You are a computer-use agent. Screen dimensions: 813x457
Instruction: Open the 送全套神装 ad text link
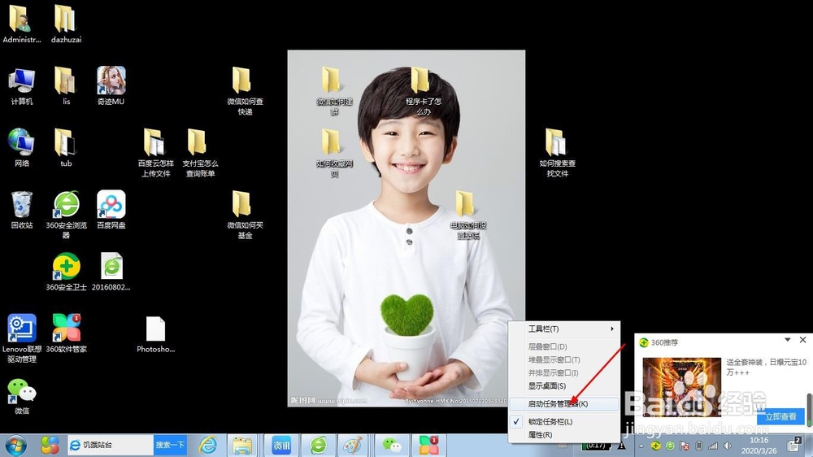(x=767, y=367)
